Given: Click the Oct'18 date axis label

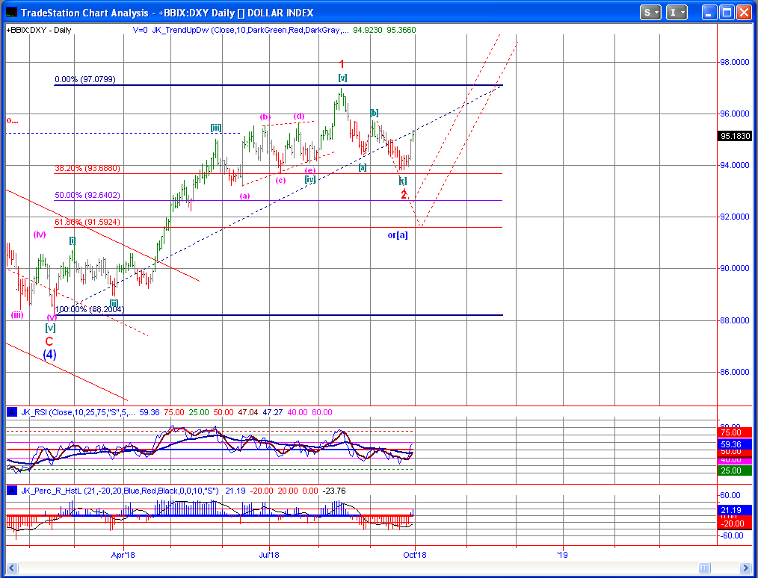Looking at the screenshot, I should click(416, 556).
